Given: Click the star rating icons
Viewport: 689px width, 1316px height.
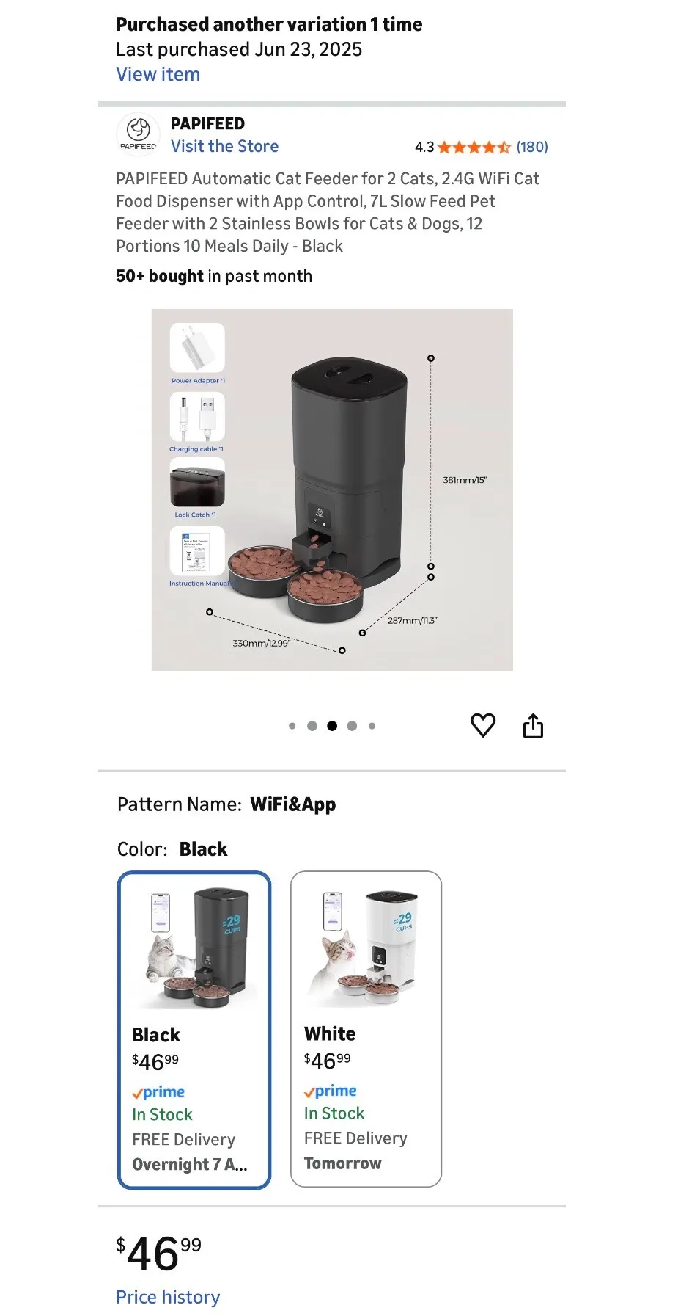Looking at the screenshot, I should 474,147.
